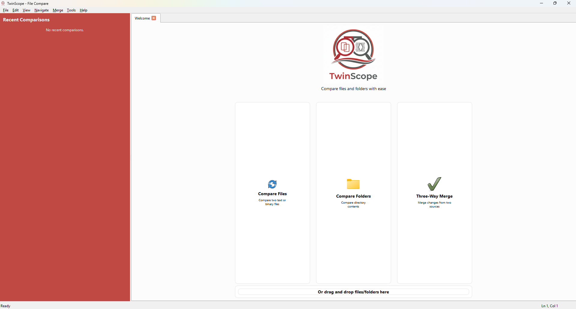
Task: Click the TwinScope app icon in title bar
Action: (x=3, y=3)
